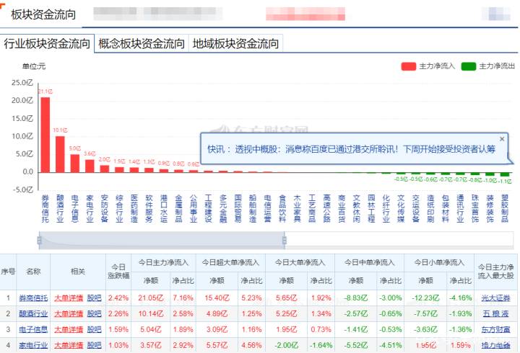View 大单详情 for 电子信息 row
Viewport: 520px width, 353px height.
click(x=69, y=329)
